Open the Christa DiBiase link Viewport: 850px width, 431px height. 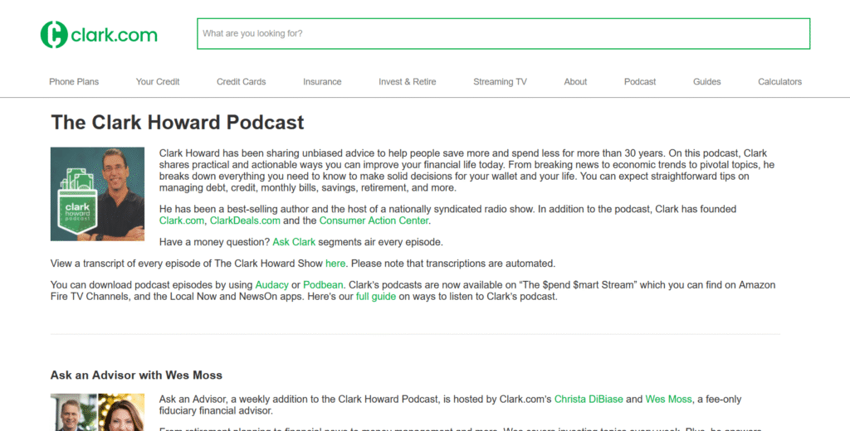pos(589,399)
